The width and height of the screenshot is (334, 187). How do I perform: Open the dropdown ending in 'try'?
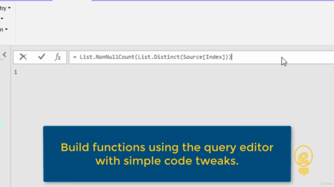[5, 8]
